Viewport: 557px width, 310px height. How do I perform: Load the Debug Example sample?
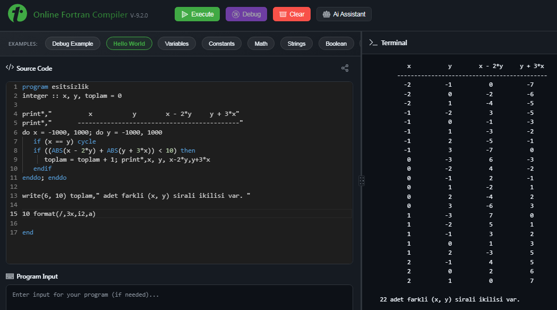tap(72, 44)
